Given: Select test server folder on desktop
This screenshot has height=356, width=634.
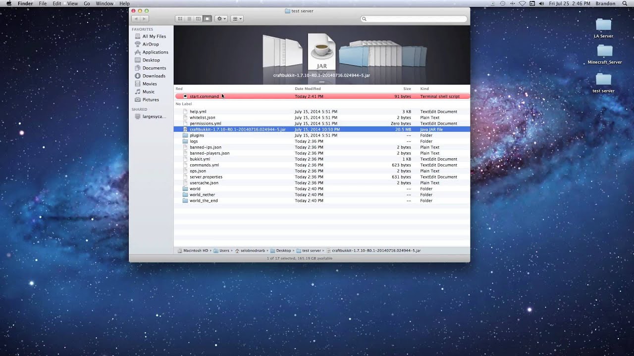Looking at the screenshot, I should [x=603, y=83].
